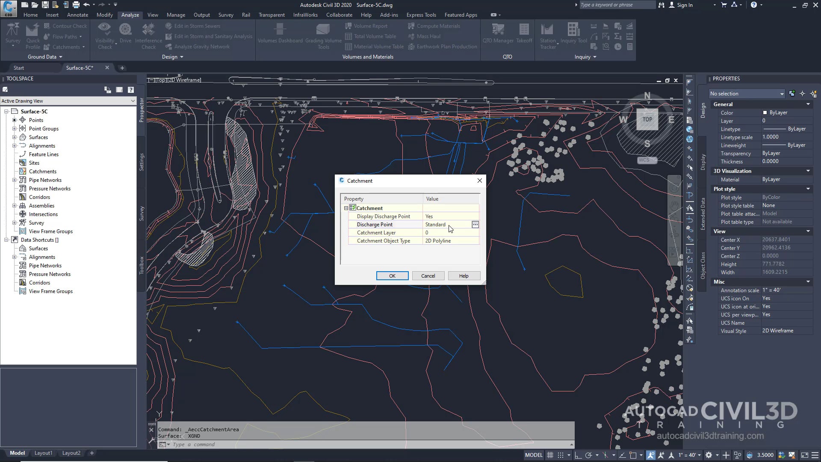This screenshot has width=821, height=462.
Task: Toggle annotation visibility in status bar
Action: pos(650,455)
